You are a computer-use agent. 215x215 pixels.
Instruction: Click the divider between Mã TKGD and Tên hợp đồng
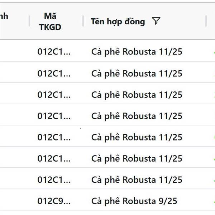coord(83,21)
